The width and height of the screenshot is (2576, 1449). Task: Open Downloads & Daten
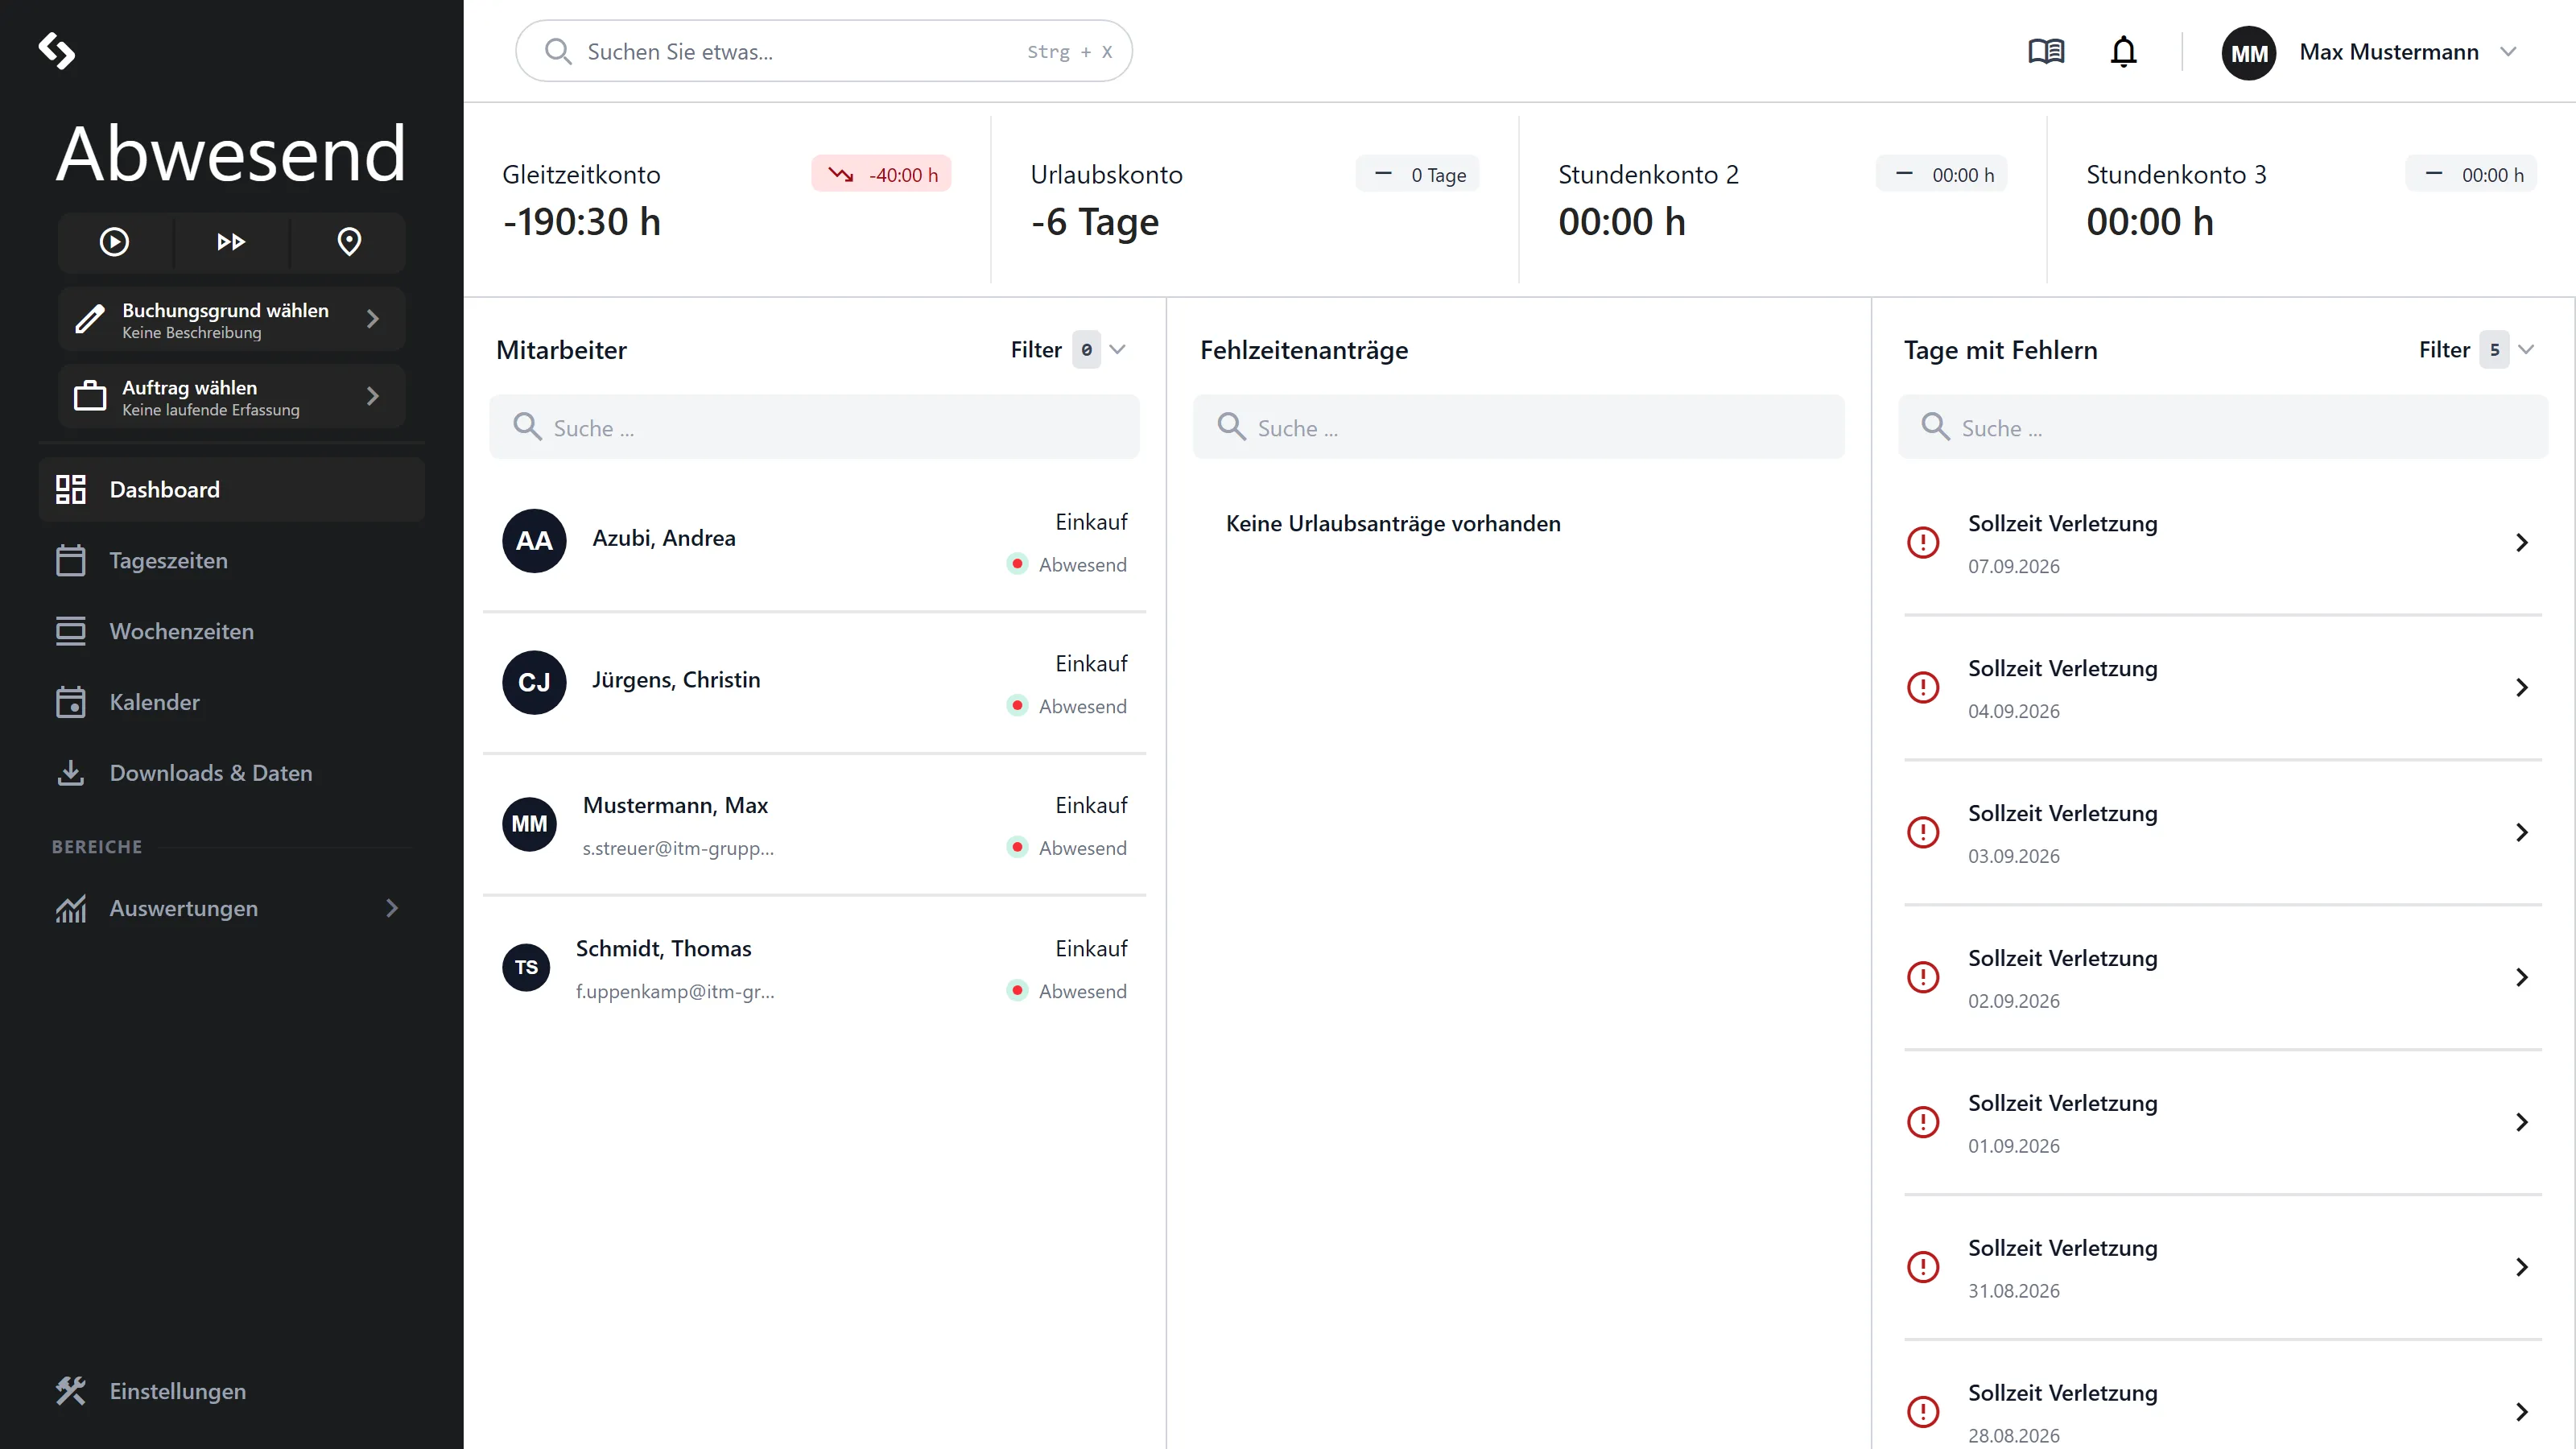(x=231, y=773)
